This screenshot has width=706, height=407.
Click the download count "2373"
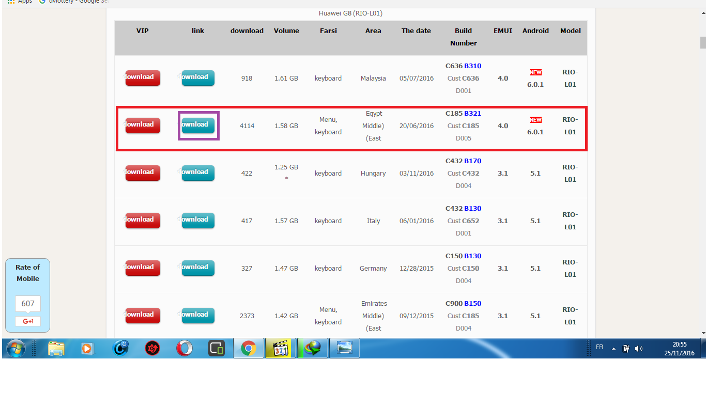click(x=247, y=316)
